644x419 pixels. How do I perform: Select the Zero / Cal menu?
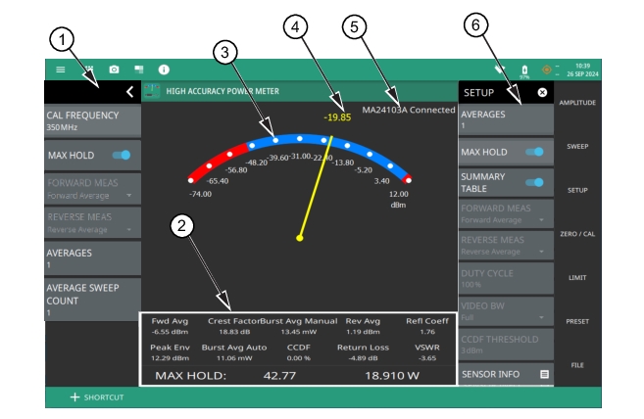pyautogui.click(x=577, y=234)
